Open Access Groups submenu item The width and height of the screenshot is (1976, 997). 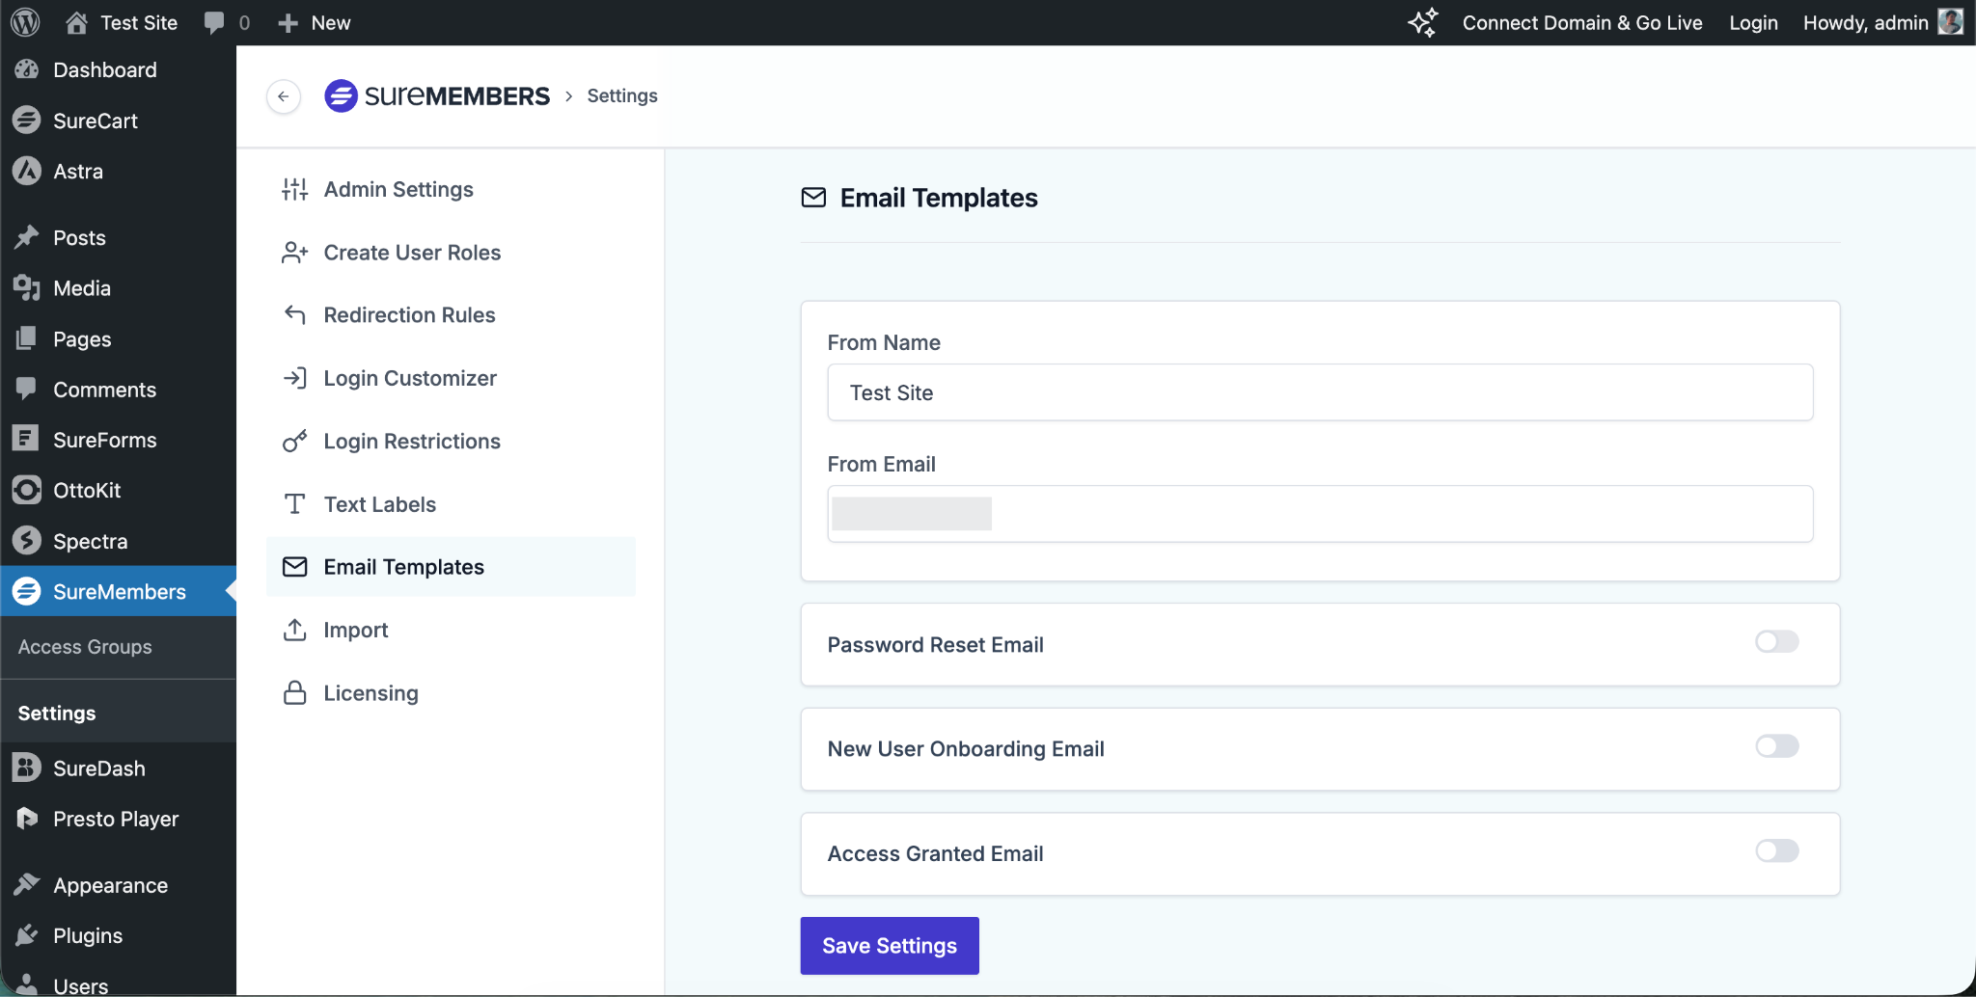(85, 647)
